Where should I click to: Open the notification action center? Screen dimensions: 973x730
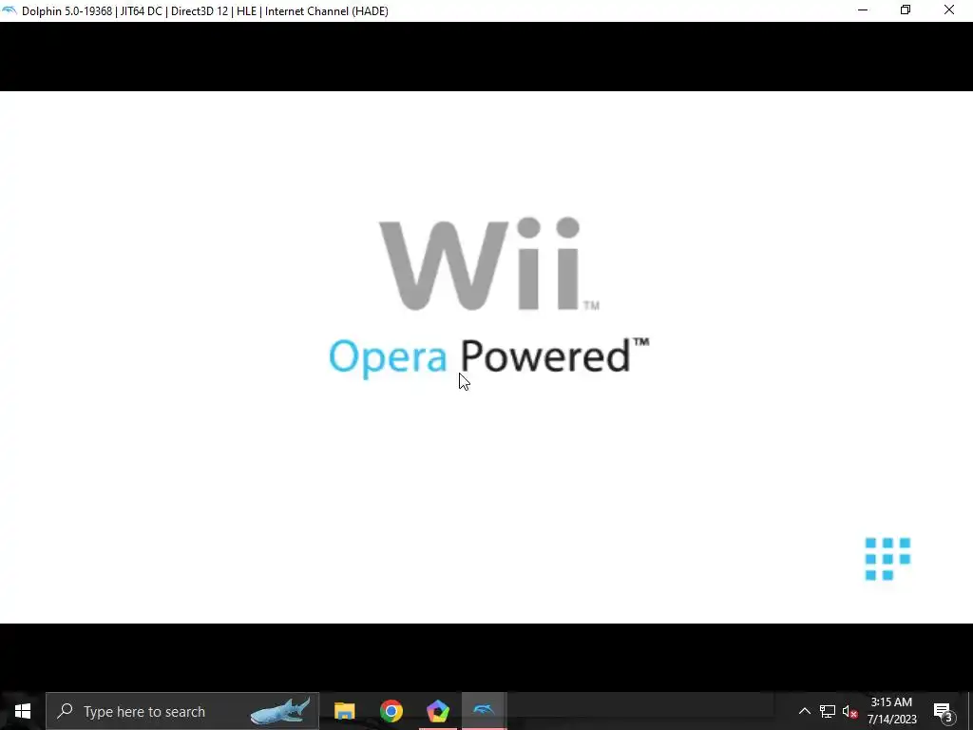coord(944,711)
